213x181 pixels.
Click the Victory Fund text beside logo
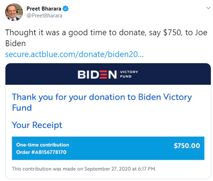[129, 74]
